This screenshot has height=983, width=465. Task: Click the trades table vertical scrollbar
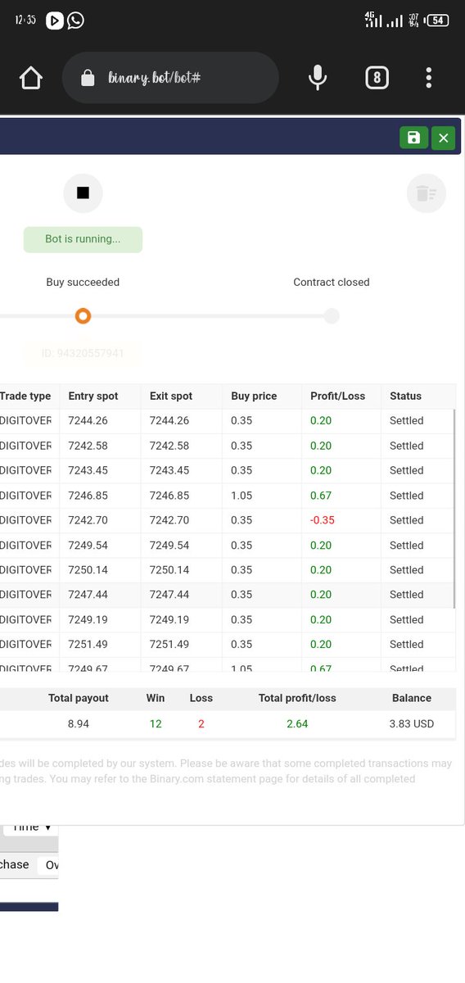pos(454,509)
